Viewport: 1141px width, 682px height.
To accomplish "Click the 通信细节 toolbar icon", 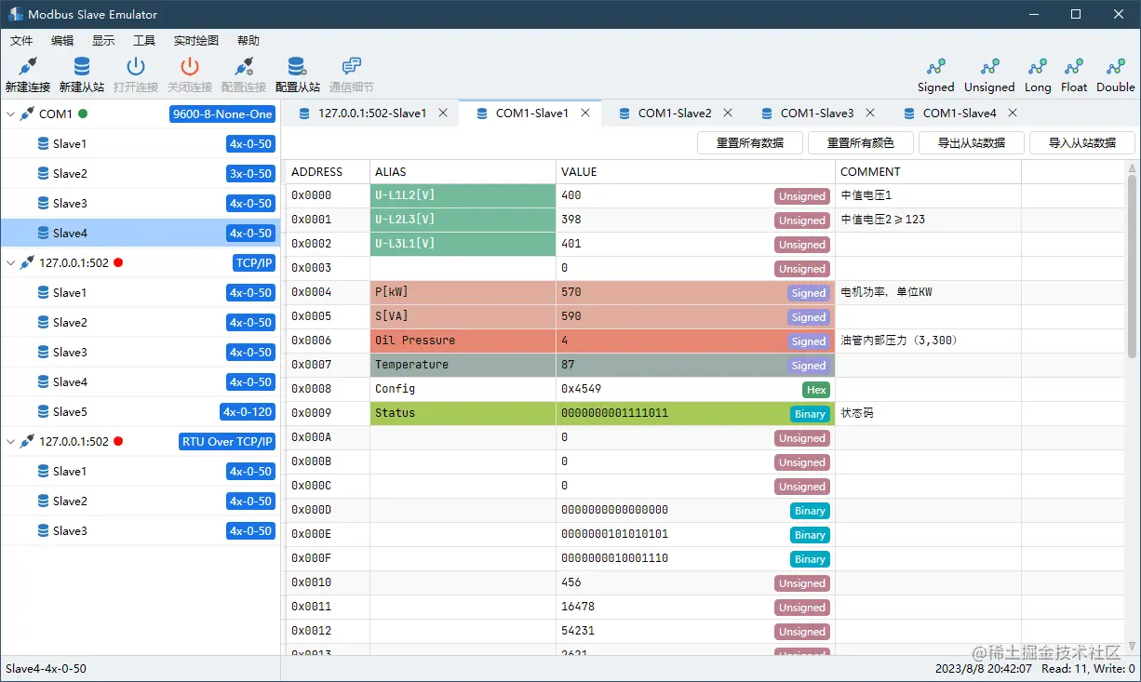I will [x=352, y=67].
